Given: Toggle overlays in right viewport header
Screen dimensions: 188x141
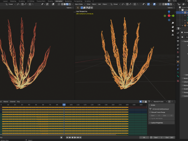Looking at the screenshot, I should (x=154, y=4).
